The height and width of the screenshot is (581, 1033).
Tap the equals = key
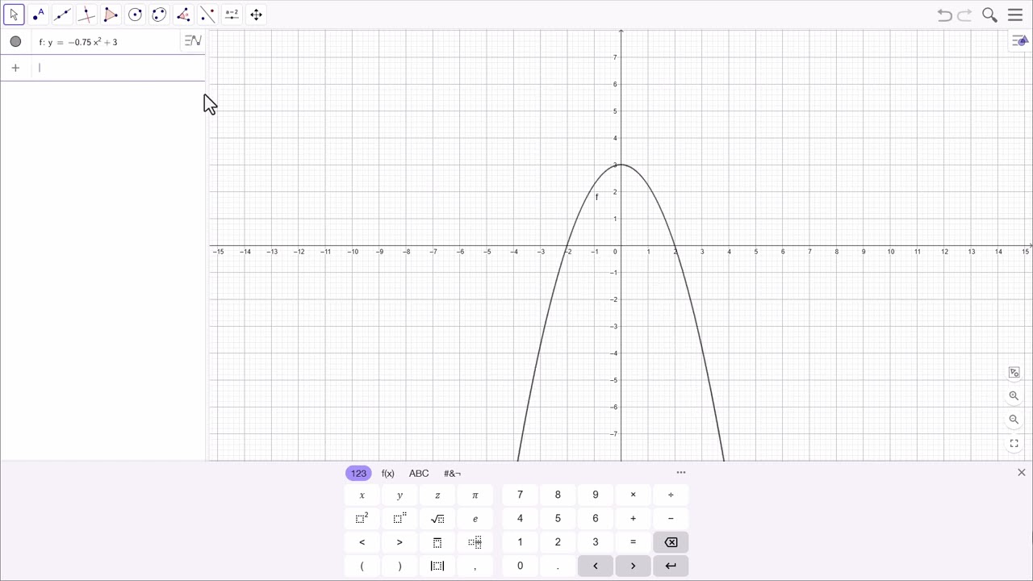(634, 542)
